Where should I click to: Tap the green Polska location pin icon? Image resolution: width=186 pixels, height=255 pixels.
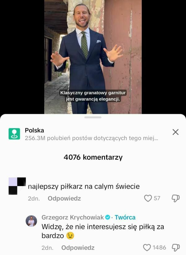tap(14, 134)
